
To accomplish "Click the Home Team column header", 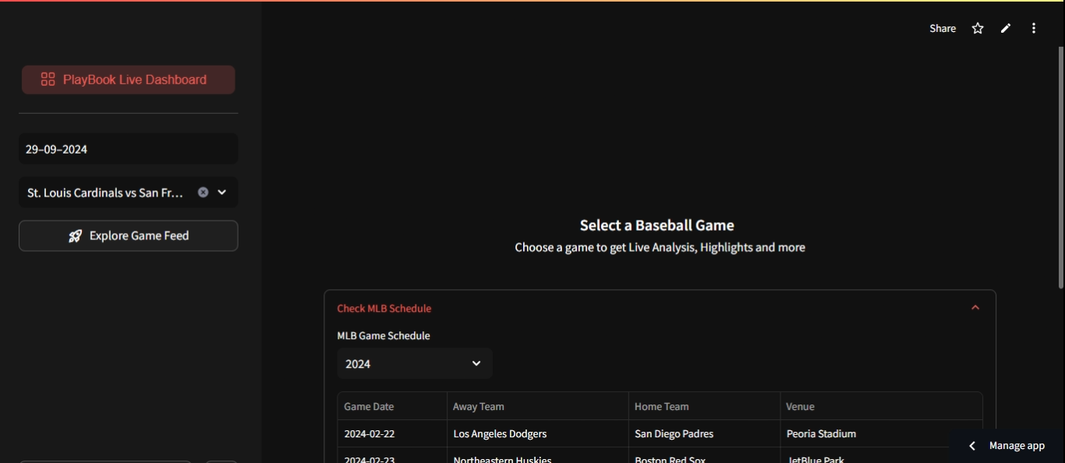I will (x=704, y=406).
